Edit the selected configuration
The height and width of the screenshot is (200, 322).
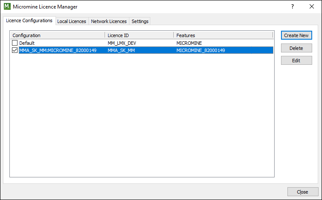tap(296, 61)
